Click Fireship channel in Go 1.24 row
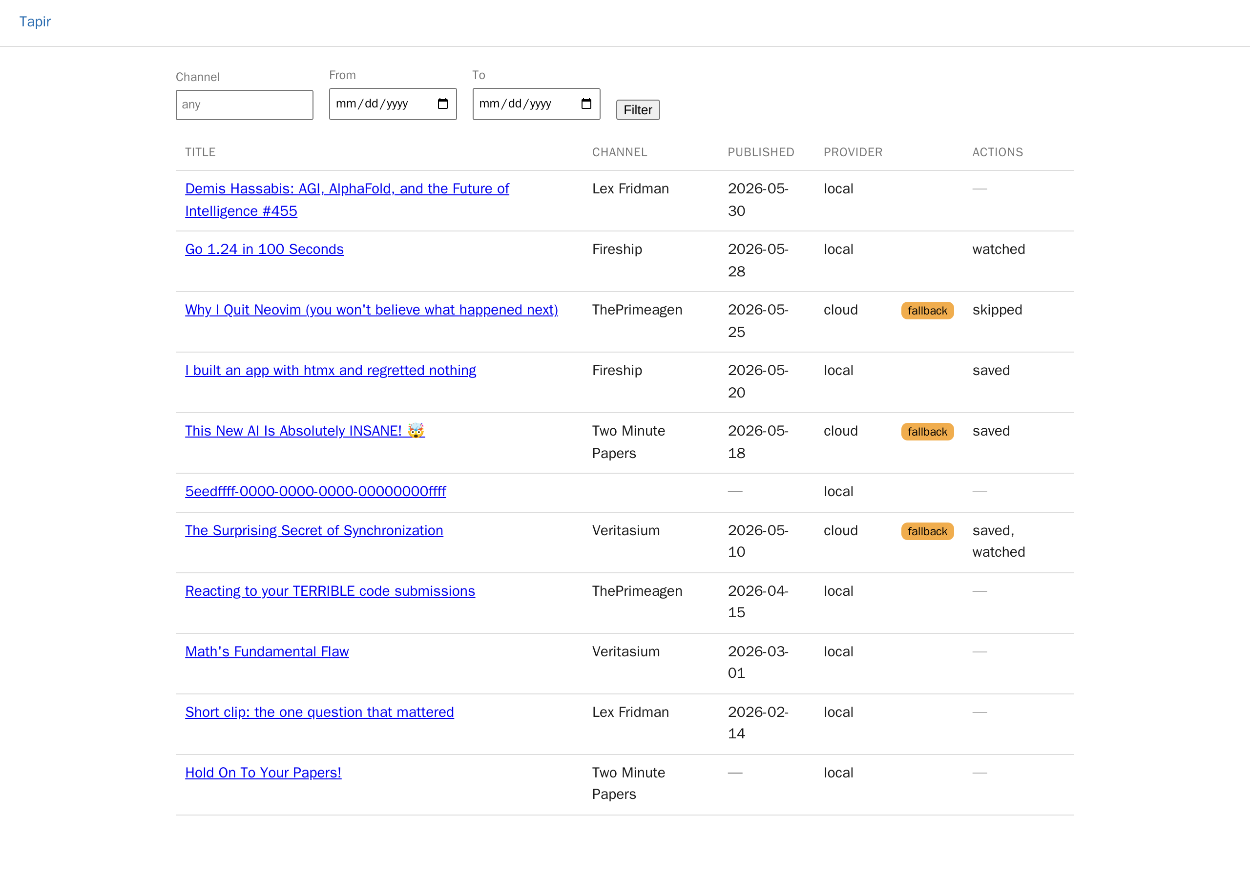 click(617, 249)
